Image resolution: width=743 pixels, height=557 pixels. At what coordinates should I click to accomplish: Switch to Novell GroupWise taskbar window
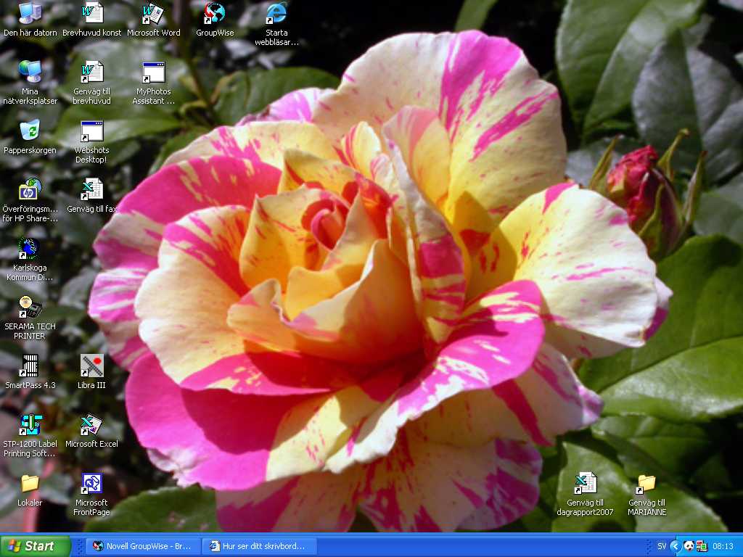(142, 546)
